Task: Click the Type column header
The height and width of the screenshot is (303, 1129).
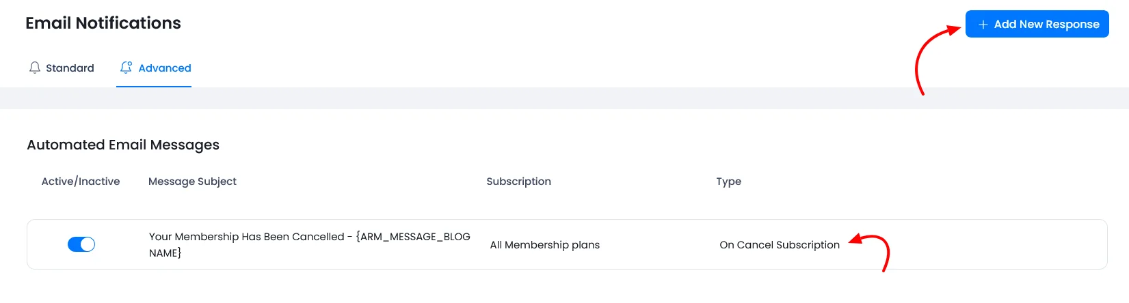Action: pos(728,182)
